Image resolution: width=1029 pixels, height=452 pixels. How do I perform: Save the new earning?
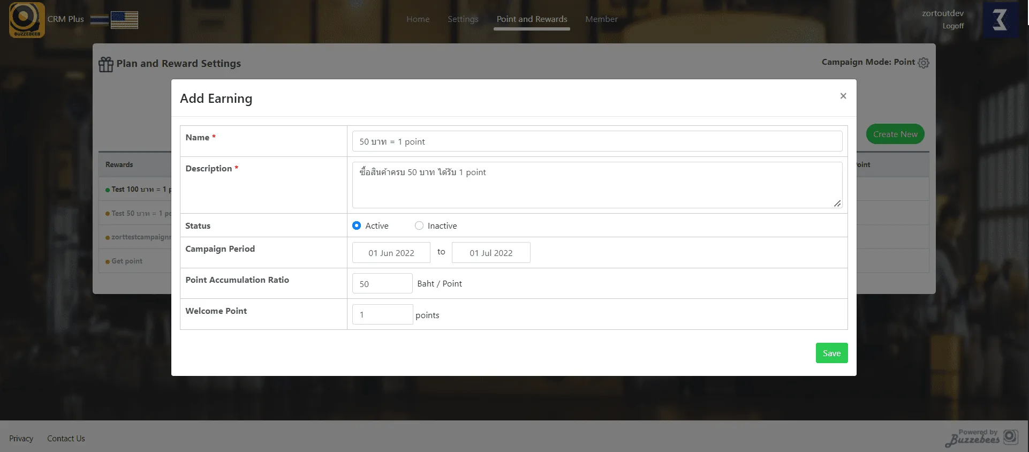831,353
